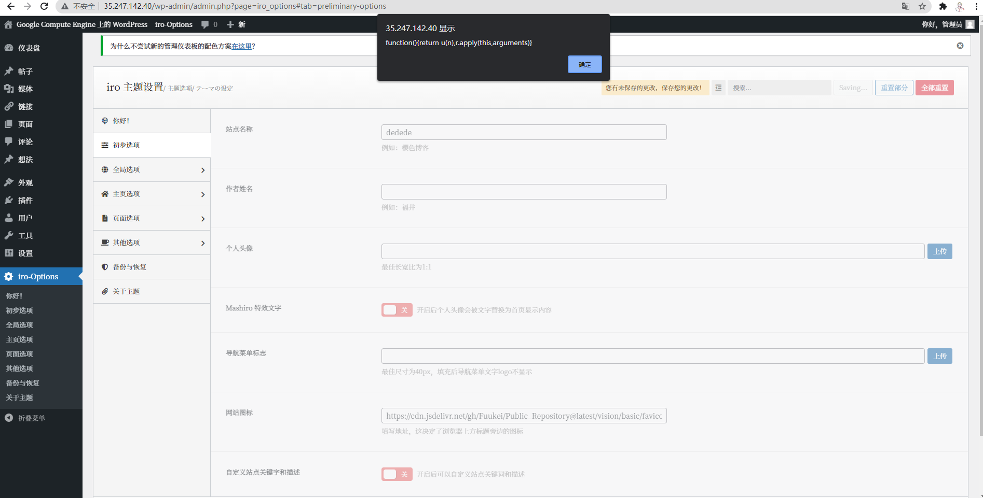Click the WordPress home icon in the admin bar
The height and width of the screenshot is (498, 983).
pyautogui.click(x=8, y=24)
